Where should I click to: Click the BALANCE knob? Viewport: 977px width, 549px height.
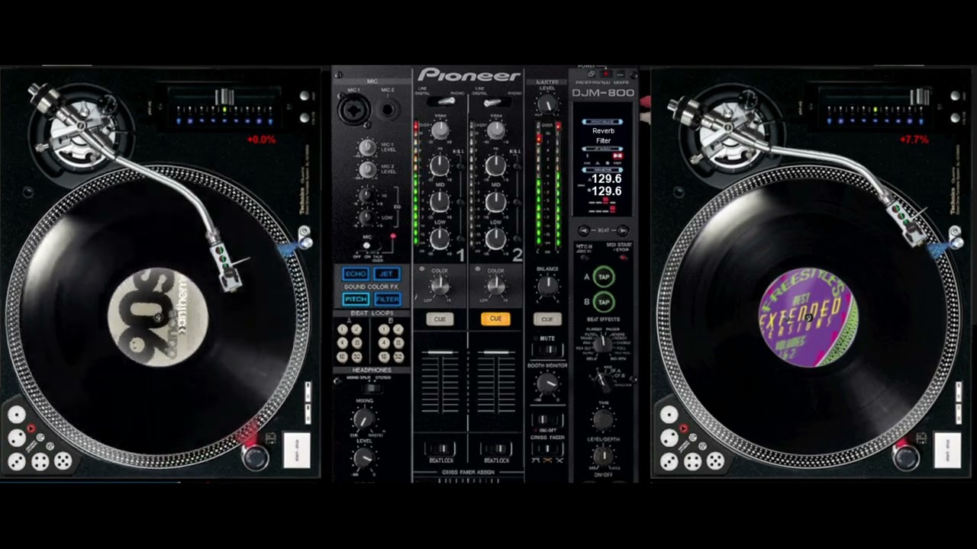click(547, 286)
